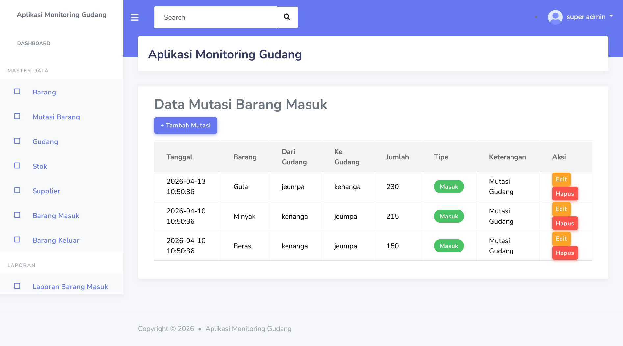The height and width of the screenshot is (346, 623).
Task: Click the search magnifier icon button
Action: (287, 17)
